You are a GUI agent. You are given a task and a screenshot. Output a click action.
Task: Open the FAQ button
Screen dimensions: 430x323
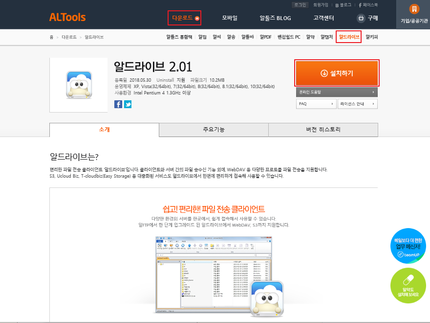click(316, 104)
